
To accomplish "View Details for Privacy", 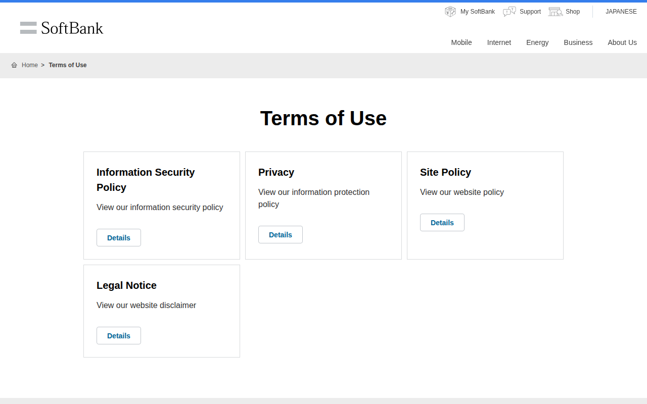I will pos(281,235).
